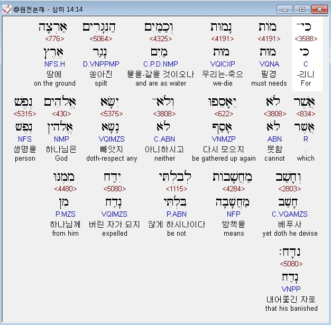Viewport: 331px width, 325px height.
Task: Click Strong's number <834>
Action: point(306,114)
